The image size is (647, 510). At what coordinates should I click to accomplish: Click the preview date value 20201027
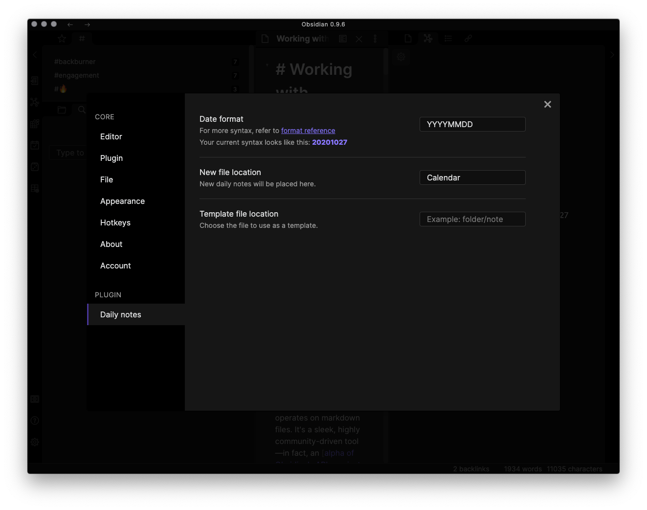pos(330,142)
